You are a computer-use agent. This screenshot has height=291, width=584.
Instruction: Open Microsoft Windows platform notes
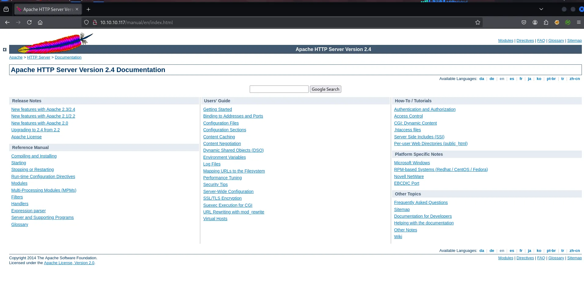412,163
